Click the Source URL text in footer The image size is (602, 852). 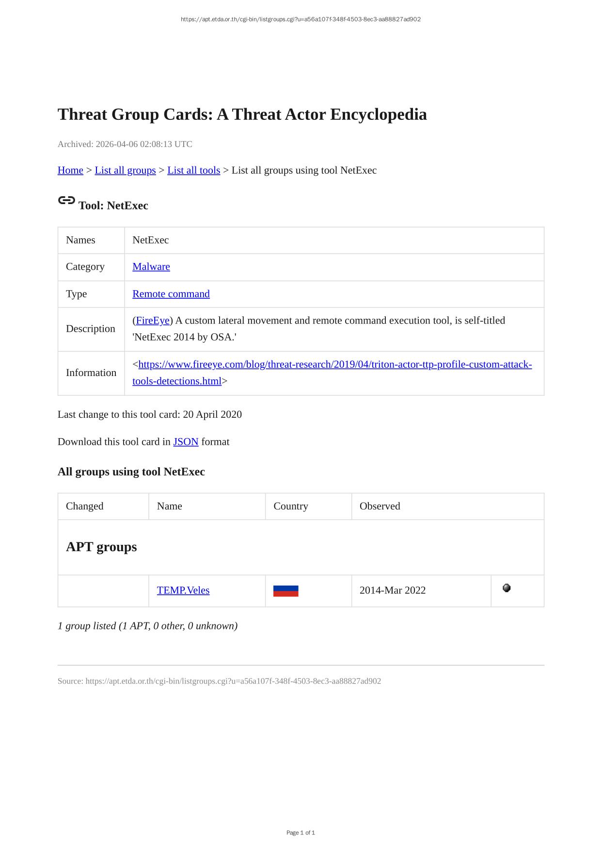pos(233,681)
